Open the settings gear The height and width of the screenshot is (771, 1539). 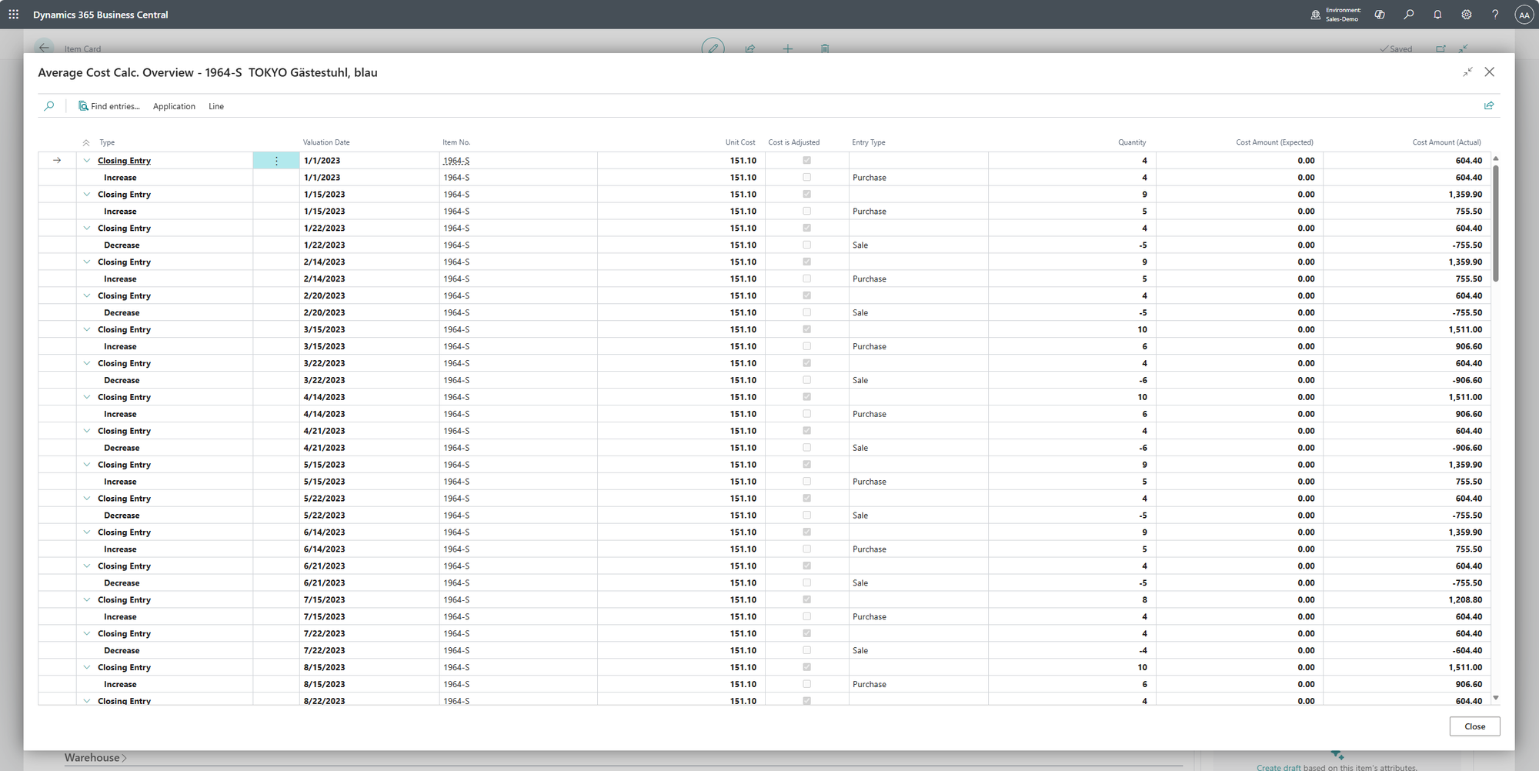[x=1467, y=15]
